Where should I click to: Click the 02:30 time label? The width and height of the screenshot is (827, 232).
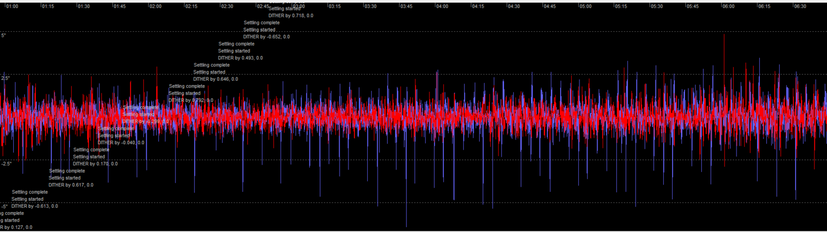coord(227,7)
